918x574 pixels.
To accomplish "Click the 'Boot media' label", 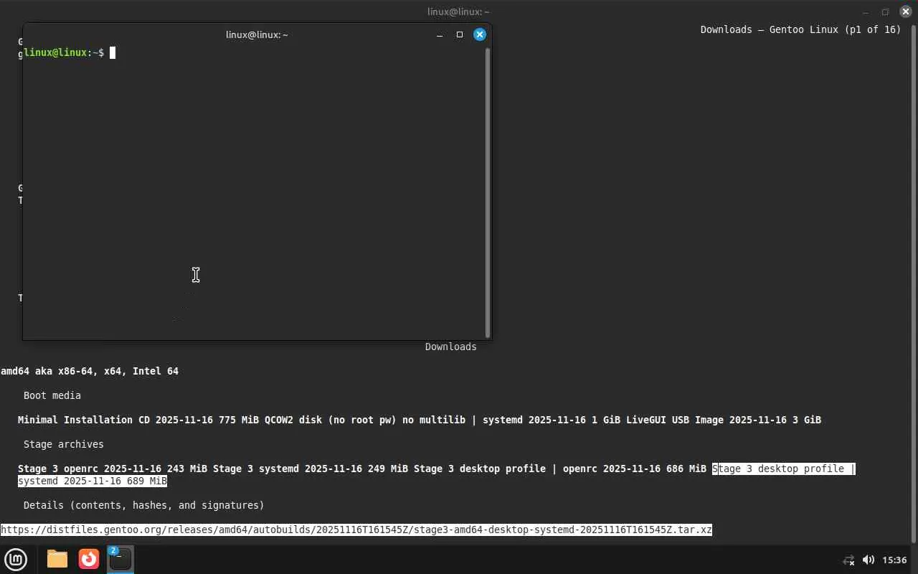I will pyautogui.click(x=52, y=395).
